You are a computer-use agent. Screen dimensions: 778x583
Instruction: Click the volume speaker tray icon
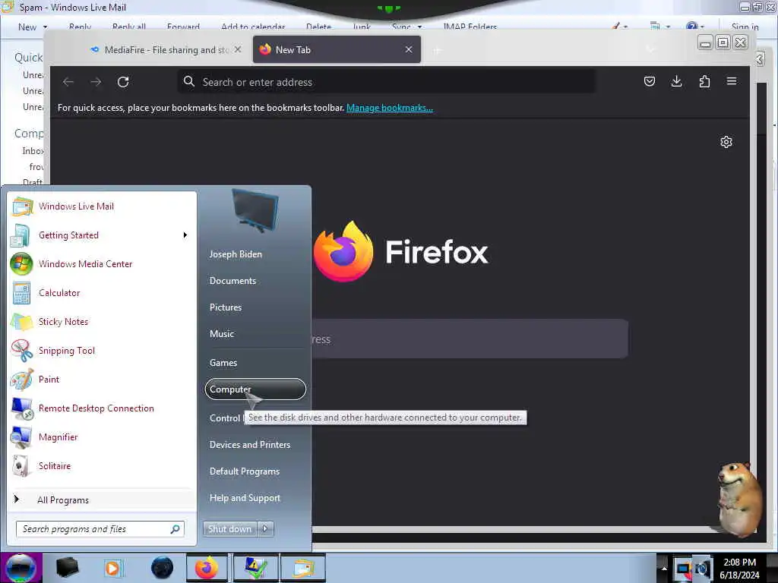pos(701,569)
